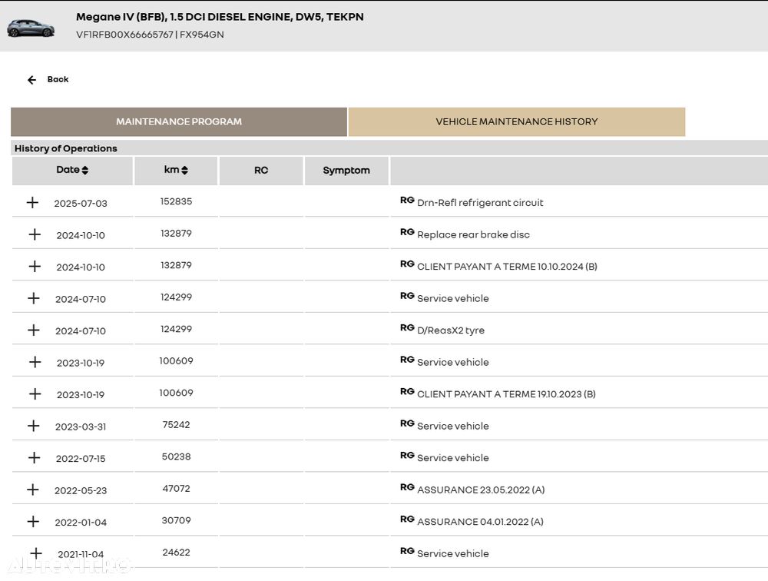Screen dimensions: 768x581
Task: Click the Symptom column header
Action: click(346, 171)
